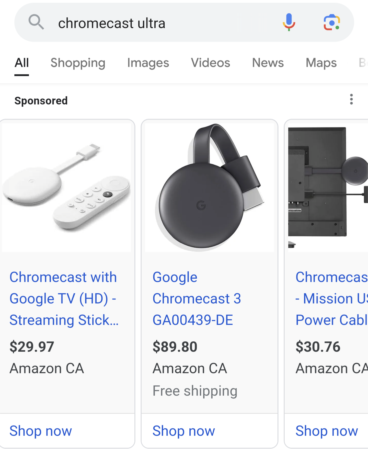Click Shop now for the $30.76 item
368x449 pixels.
[327, 431]
